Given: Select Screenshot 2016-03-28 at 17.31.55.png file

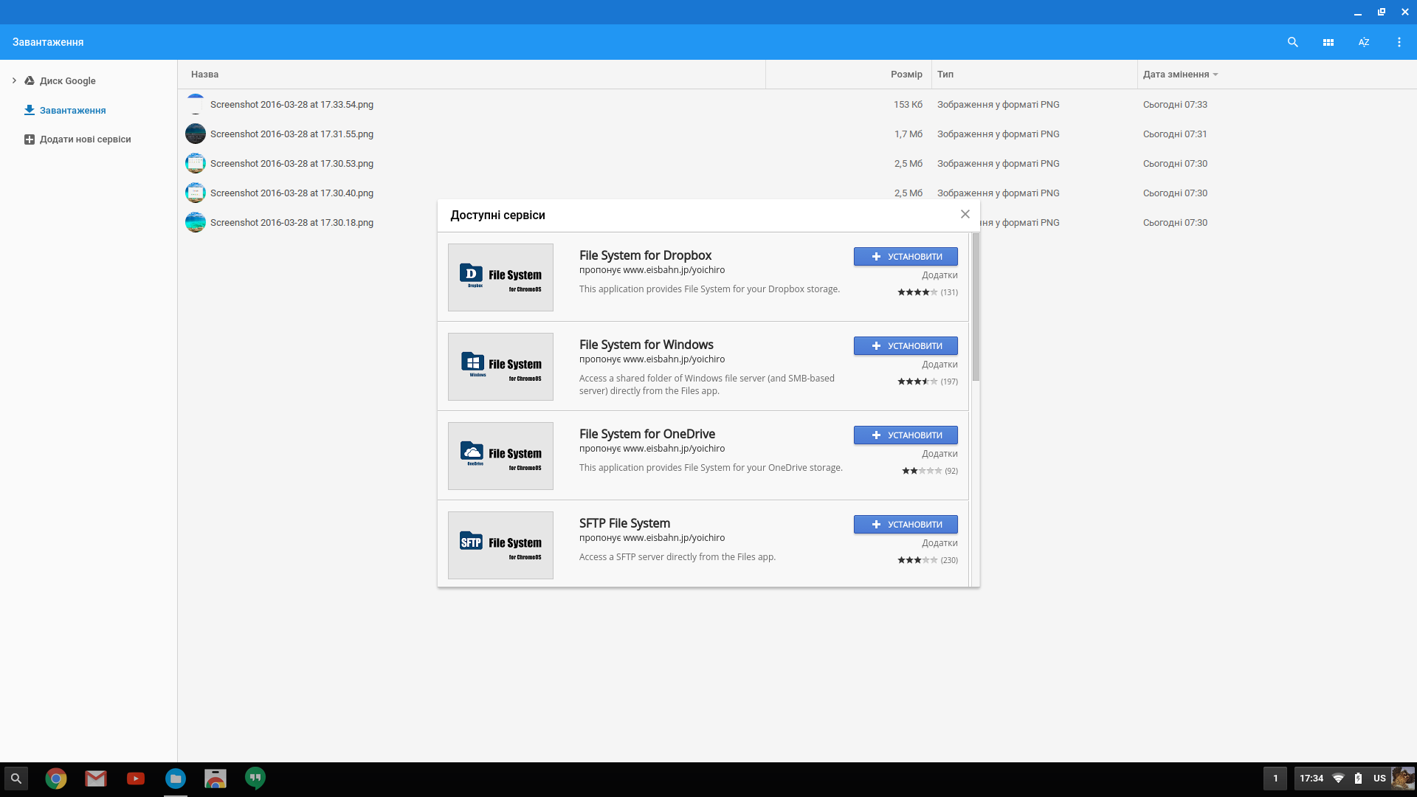Looking at the screenshot, I should [292, 134].
